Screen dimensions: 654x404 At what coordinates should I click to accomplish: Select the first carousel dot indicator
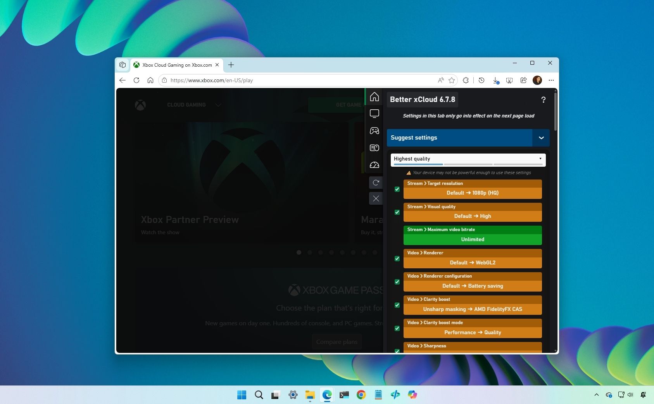pos(299,252)
